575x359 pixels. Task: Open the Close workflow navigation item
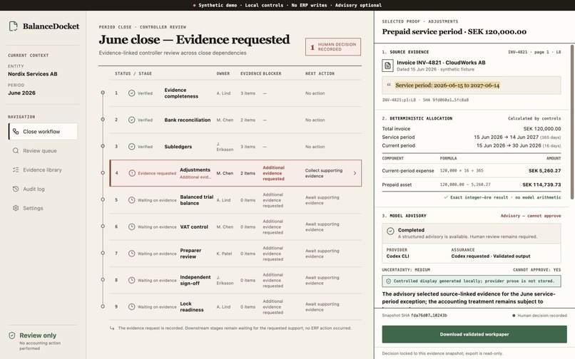pyautogui.click(x=44, y=132)
